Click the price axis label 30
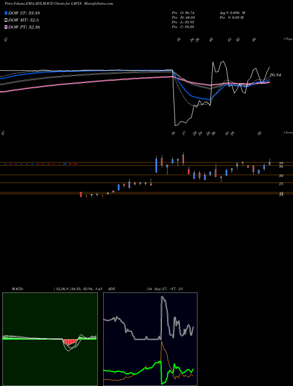This screenshot has height=386, width=293. [281, 176]
